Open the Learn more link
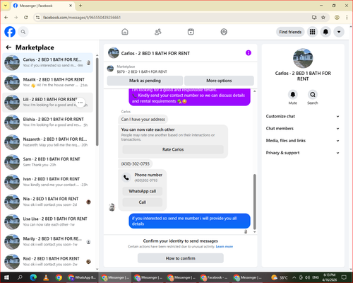This screenshot has height=283, width=353. tap(225, 246)
